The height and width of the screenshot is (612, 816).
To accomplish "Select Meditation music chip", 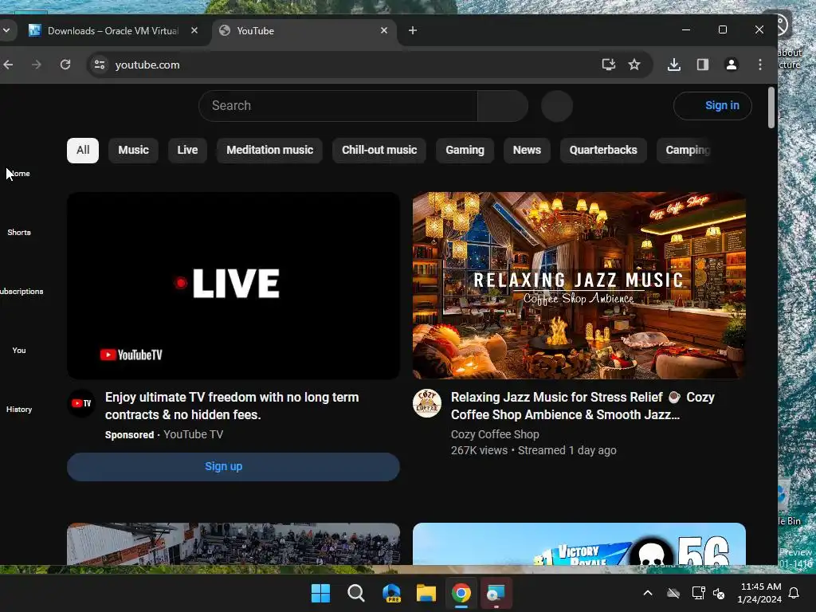I will coord(269,151).
